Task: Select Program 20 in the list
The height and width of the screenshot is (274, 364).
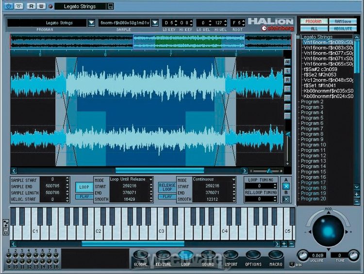Action: (314, 199)
